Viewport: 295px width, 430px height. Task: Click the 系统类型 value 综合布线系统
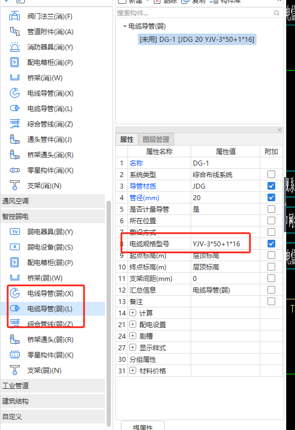tap(225, 174)
